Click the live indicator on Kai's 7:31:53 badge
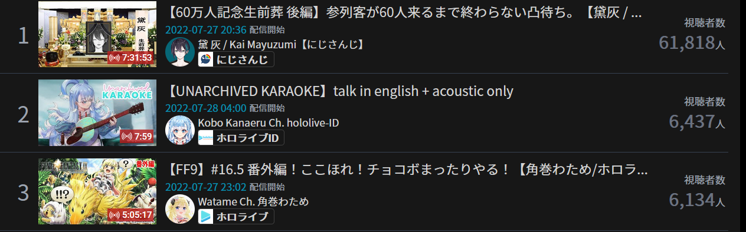 [x=114, y=58]
